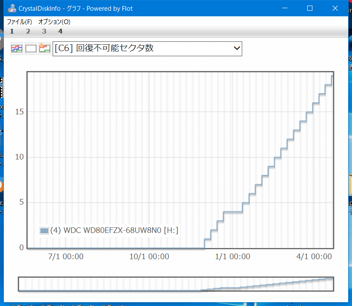The height and width of the screenshot is (306, 352).
Task: Click the 15 y-axis tick label
Action: pyautogui.click(x=19, y=112)
